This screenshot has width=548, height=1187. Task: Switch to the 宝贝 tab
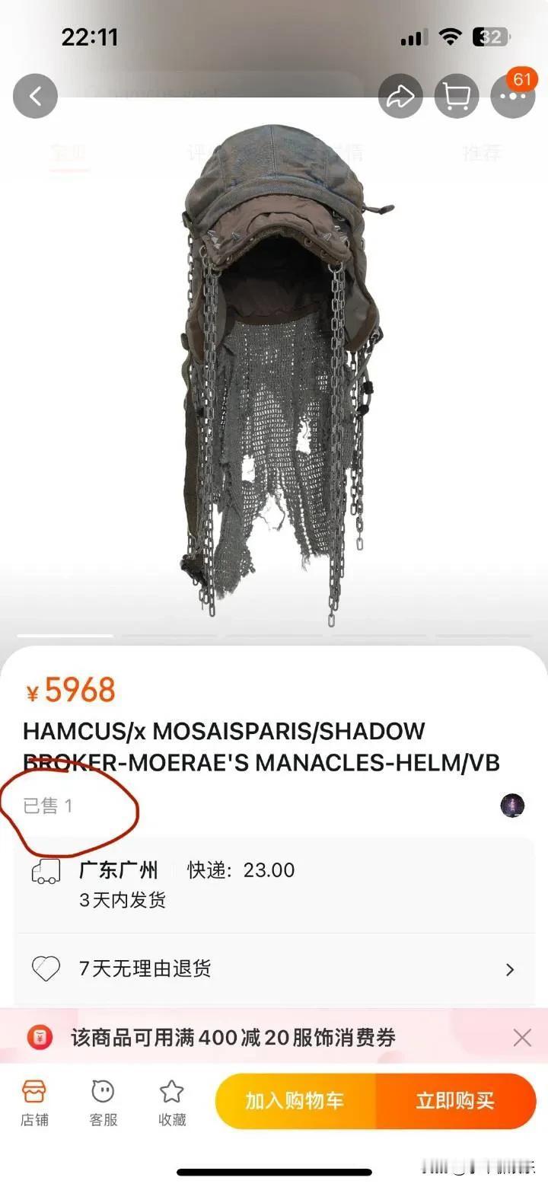(x=68, y=152)
